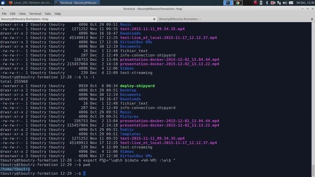Click test-2015-11-11_09.54.35.mp4 in the upper listing
This screenshot has width=315, height=177.
[152, 29]
